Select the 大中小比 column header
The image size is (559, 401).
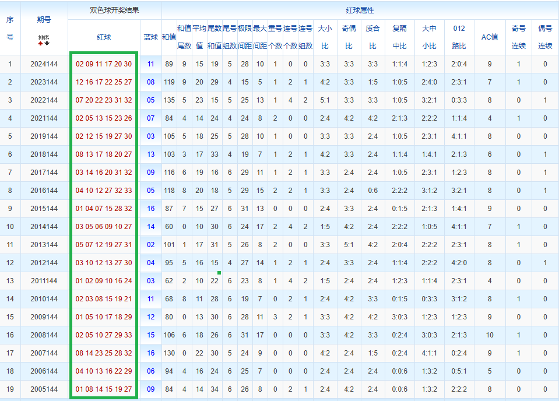(429, 37)
